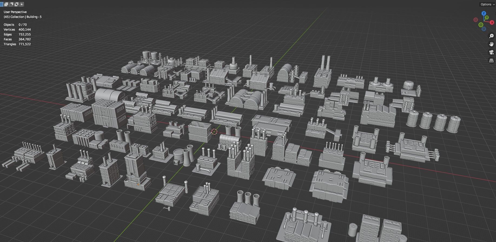Select the Subtract selection mode icon
The width and height of the screenshot is (496, 242).
tap(11, 4)
